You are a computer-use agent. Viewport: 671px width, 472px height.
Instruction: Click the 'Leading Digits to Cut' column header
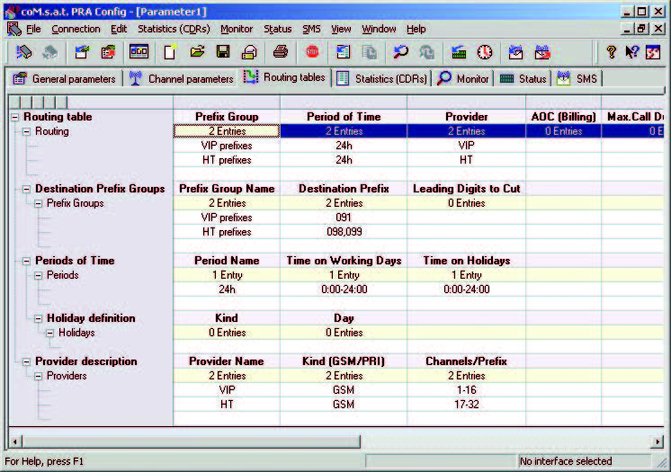[x=467, y=189]
